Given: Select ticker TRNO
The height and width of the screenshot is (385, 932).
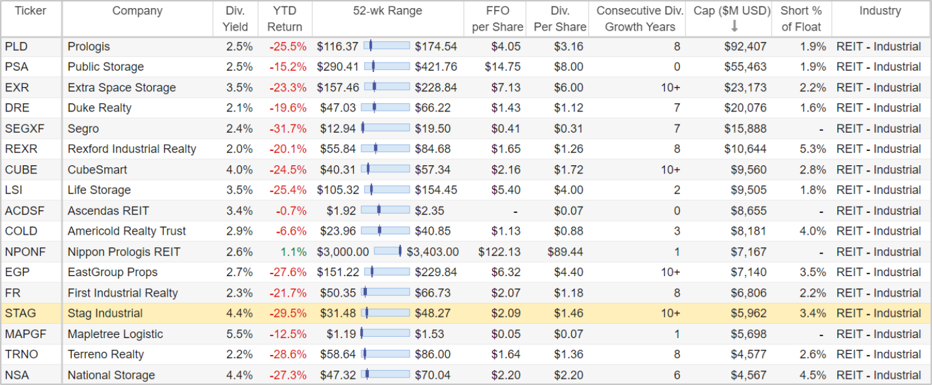Looking at the screenshot, I should tap(21, 354).
